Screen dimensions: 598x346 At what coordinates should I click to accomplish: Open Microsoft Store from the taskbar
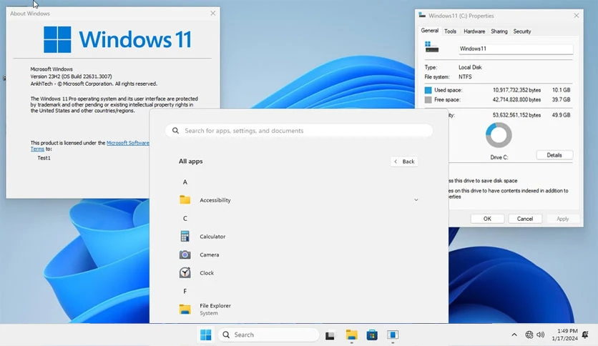click(372, 335)
